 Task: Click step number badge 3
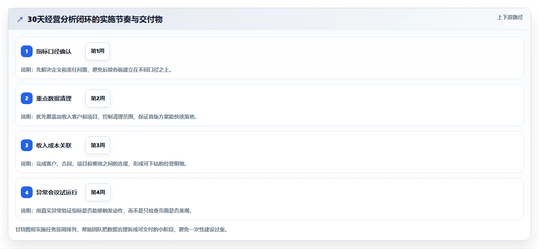tap(27, 145)
